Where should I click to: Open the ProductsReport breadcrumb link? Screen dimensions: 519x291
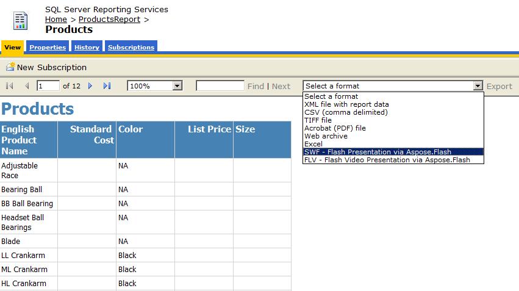(109, 20)
